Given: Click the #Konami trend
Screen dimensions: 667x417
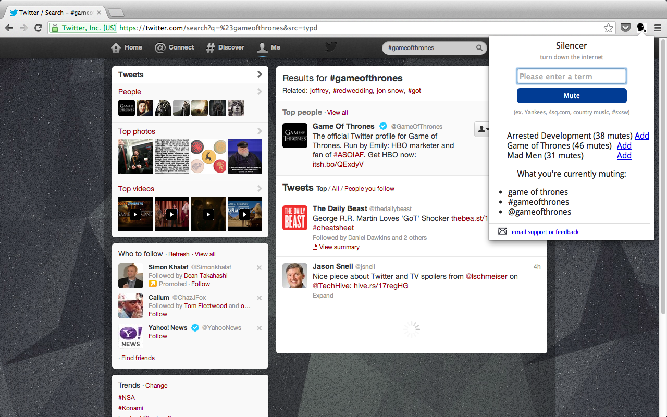Looking at the screenshot, I should [131, 408].
